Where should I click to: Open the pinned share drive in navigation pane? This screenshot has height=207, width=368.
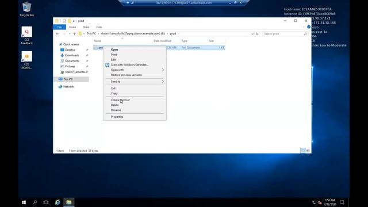click(x=75, y=72)
